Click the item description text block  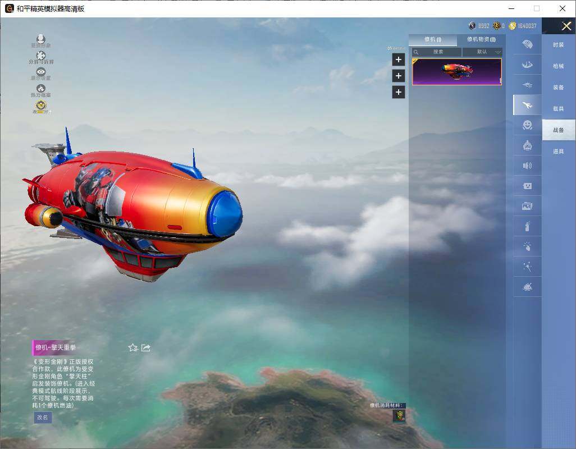click(63, 383)
